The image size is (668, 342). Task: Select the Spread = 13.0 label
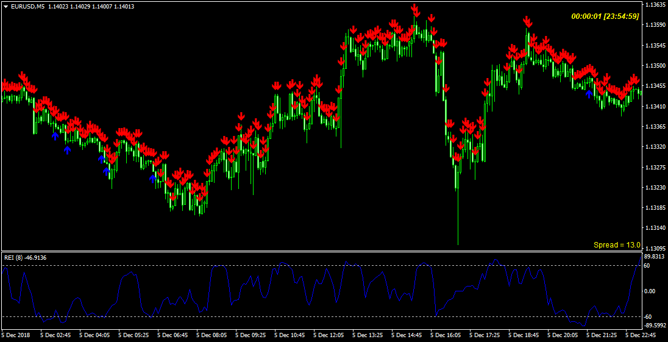pos(617,245)
